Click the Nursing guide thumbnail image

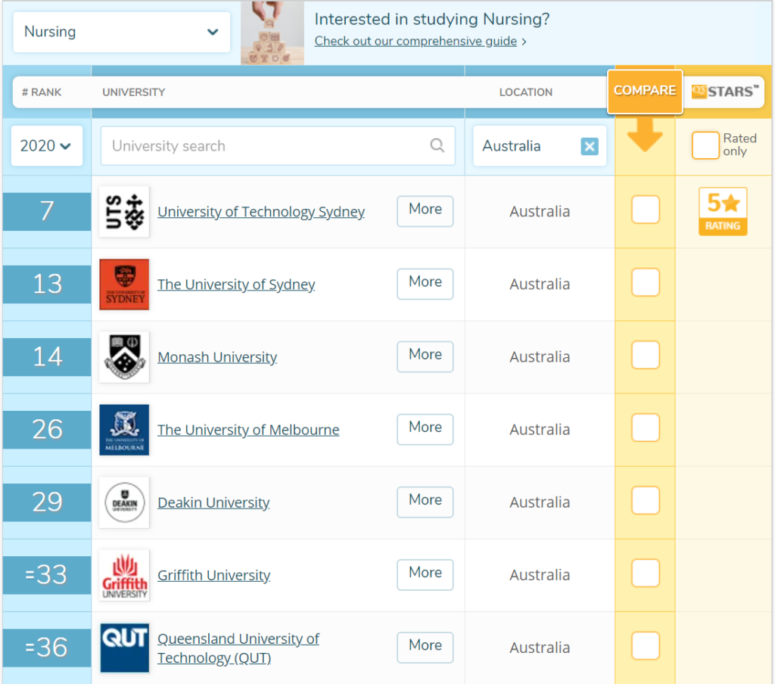pyautogui.click(x=272, y=33)
